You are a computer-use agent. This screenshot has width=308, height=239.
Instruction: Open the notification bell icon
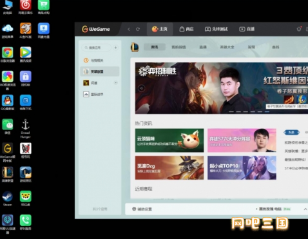[299, 29]
